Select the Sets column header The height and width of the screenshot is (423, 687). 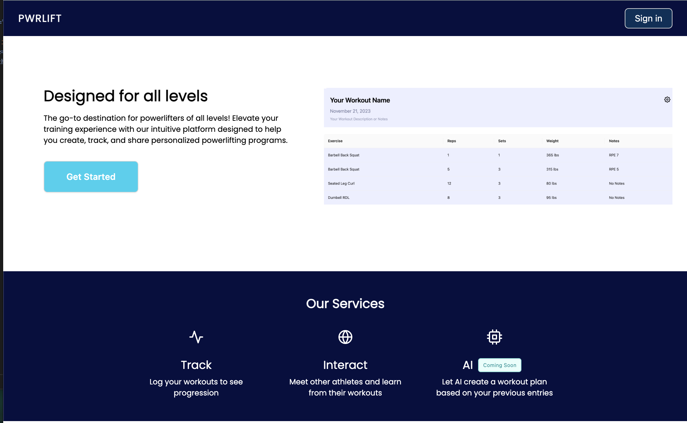point(502,141)
